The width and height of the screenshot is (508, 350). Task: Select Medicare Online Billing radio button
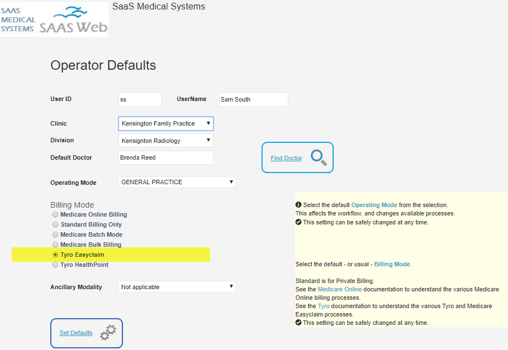(55, 214)
